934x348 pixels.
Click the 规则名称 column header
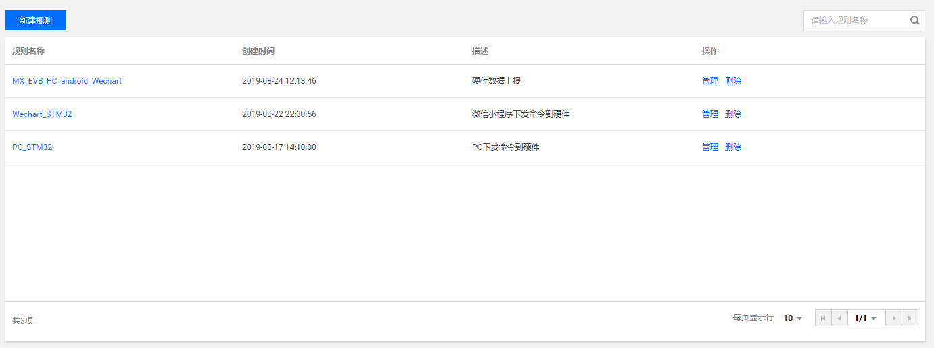coord(28,51)
